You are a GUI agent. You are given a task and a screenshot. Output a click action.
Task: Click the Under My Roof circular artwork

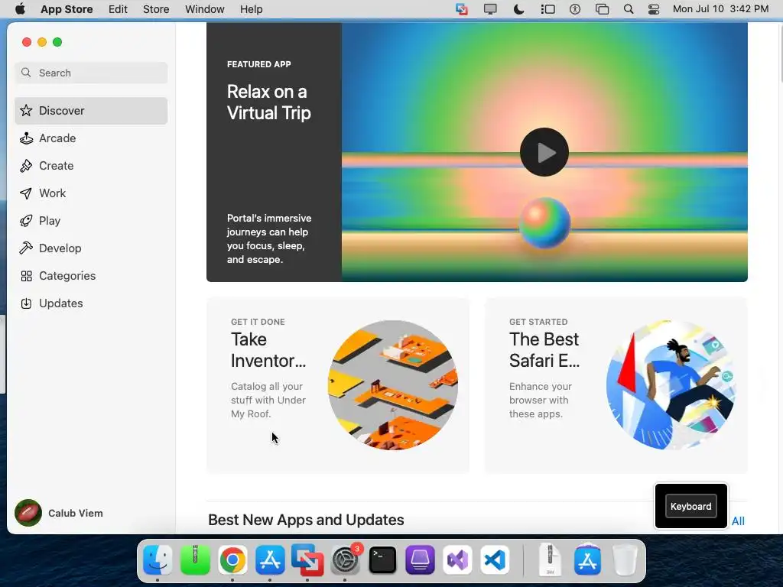pyautogui.click(x=393, y=385)
